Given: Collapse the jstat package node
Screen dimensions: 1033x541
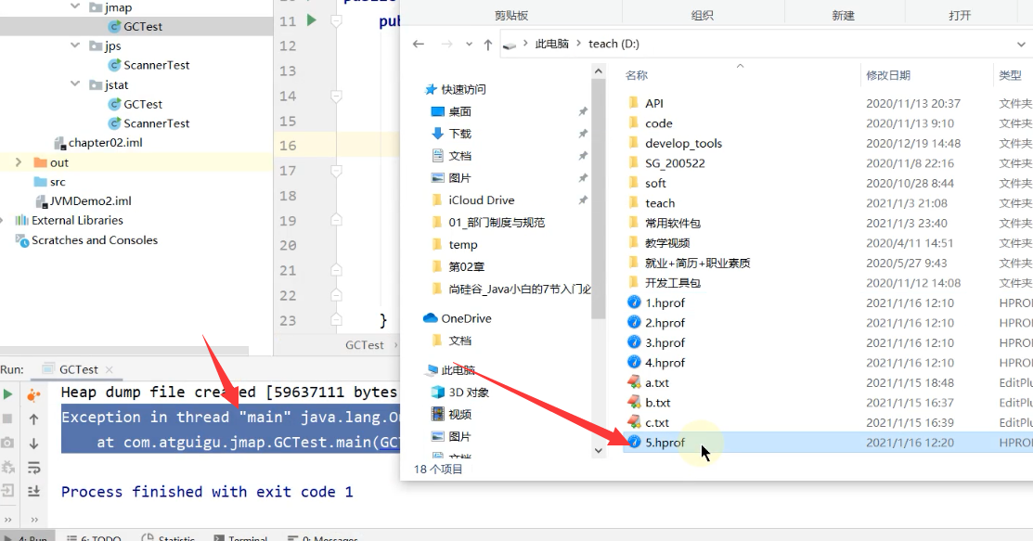Looking at the screenshot, I should coord(75,84).
